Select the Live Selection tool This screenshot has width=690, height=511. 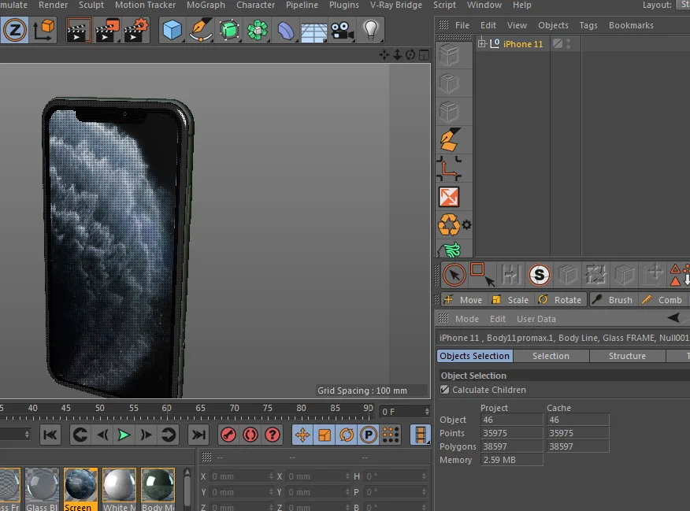pos(454,275)
